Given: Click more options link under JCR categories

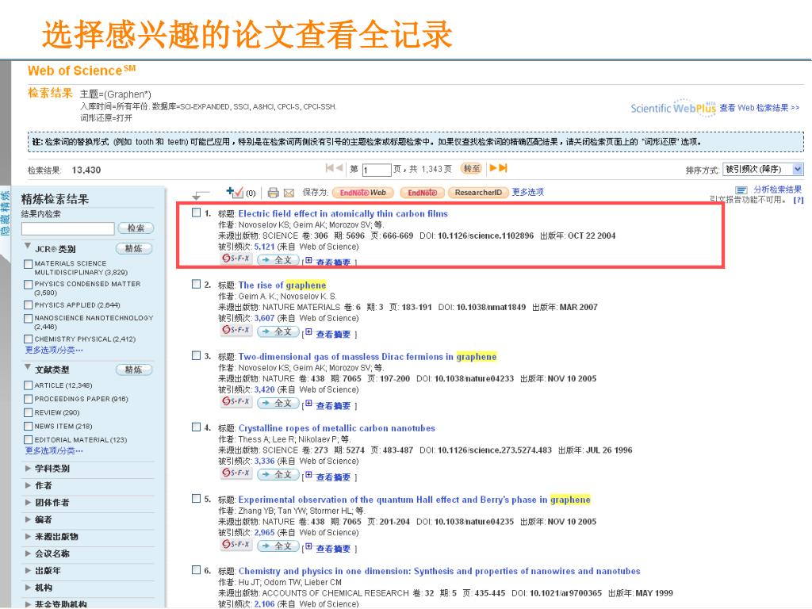Looking at the screenshot, I should pos(54,350).
